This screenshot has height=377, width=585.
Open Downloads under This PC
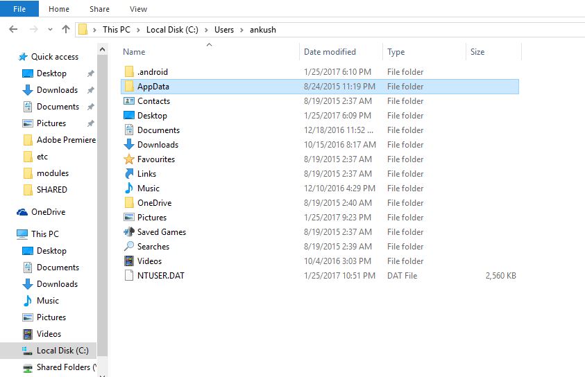click(x=57, y=284)
